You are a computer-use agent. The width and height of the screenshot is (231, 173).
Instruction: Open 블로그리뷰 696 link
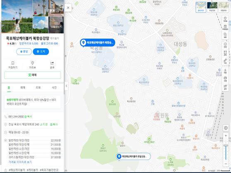[50, 43]
